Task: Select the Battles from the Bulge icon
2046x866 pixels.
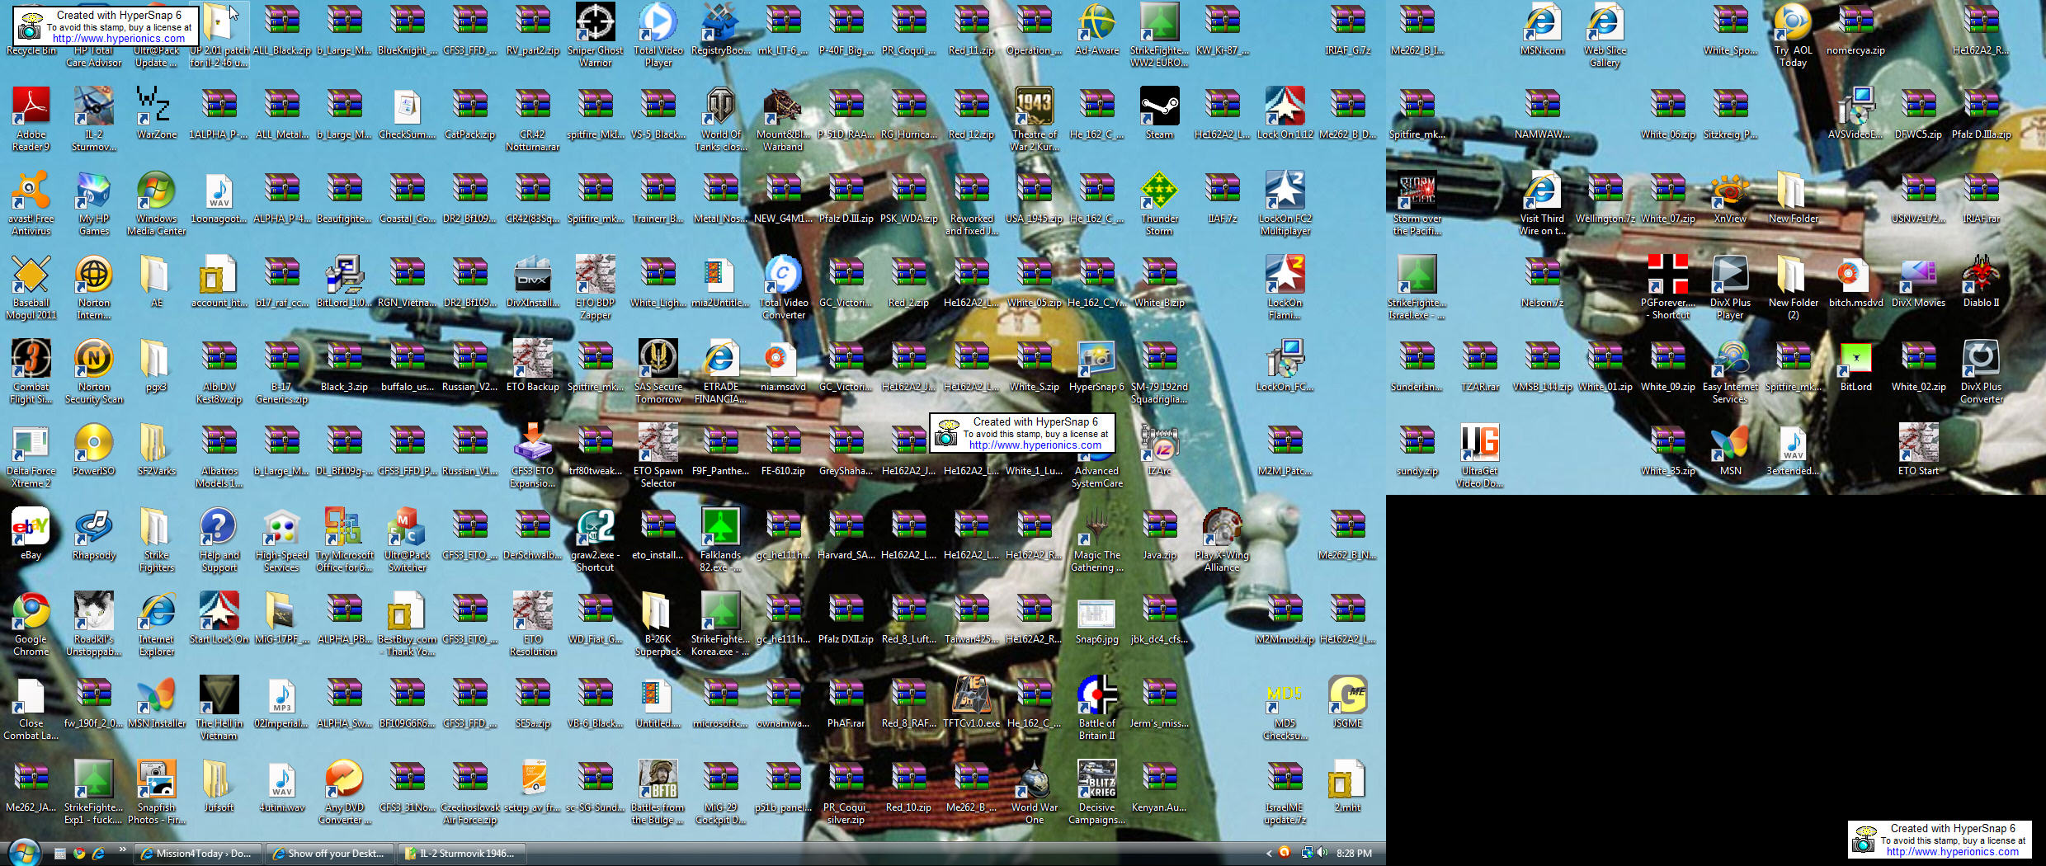Action: pos(658,793)
